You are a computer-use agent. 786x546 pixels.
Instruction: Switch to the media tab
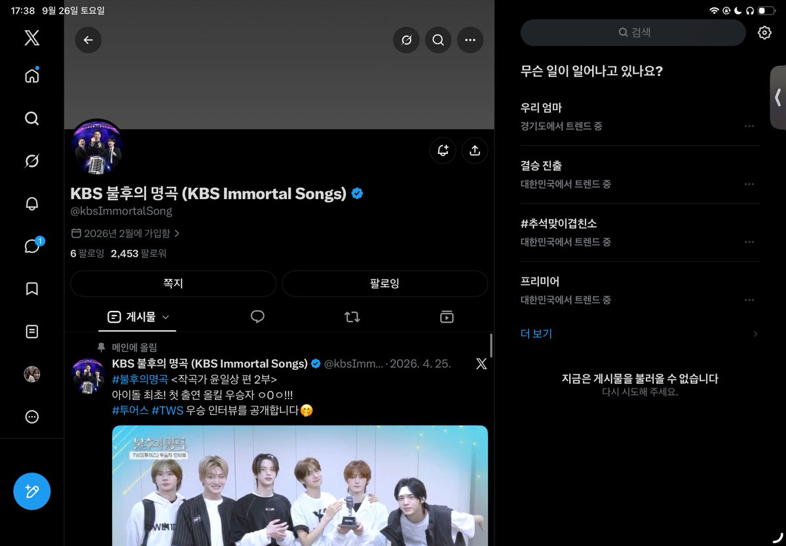pyautogui.click(x=447, y=317)
